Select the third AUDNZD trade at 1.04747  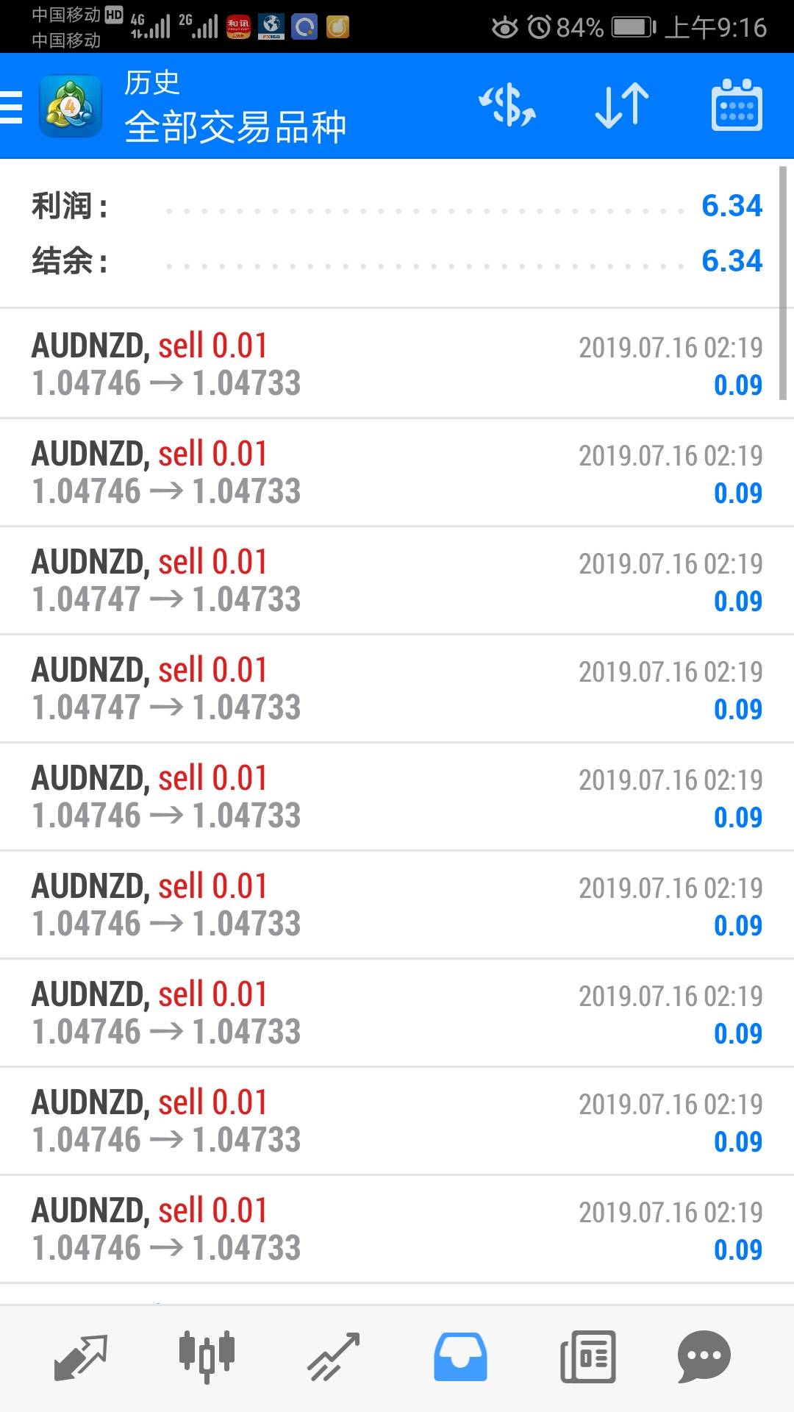[x=397, y=580]
